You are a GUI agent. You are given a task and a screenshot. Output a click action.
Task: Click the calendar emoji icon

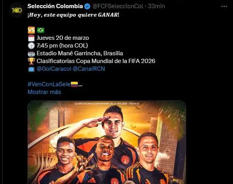[31, 38]
